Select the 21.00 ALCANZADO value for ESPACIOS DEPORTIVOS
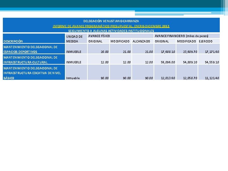 pyautogui.click(x=149, y=52)
